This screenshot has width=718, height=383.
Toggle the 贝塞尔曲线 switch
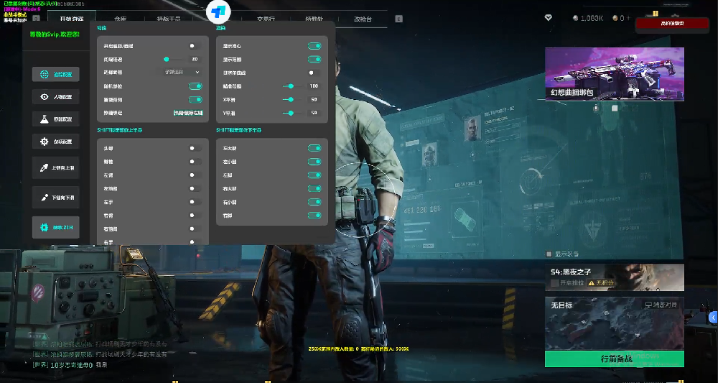click(314, 73)
